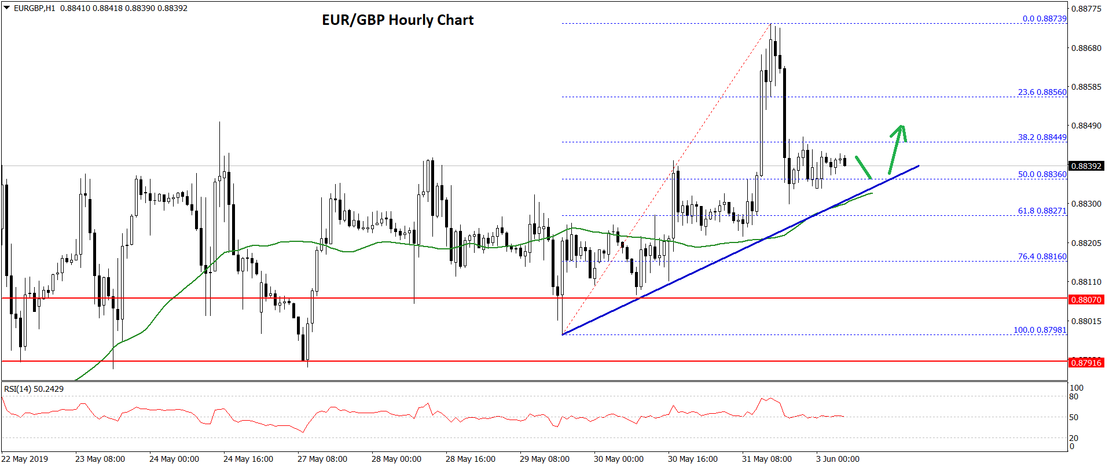The image size is (1109, 467).
Task: Click the 0.88680 price axis label
Action: tap(1086, 48)
